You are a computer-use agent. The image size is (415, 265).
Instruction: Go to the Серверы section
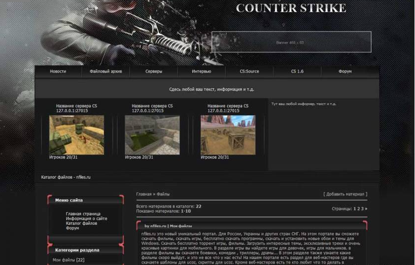pyautogui.click(x=154, y=71)
